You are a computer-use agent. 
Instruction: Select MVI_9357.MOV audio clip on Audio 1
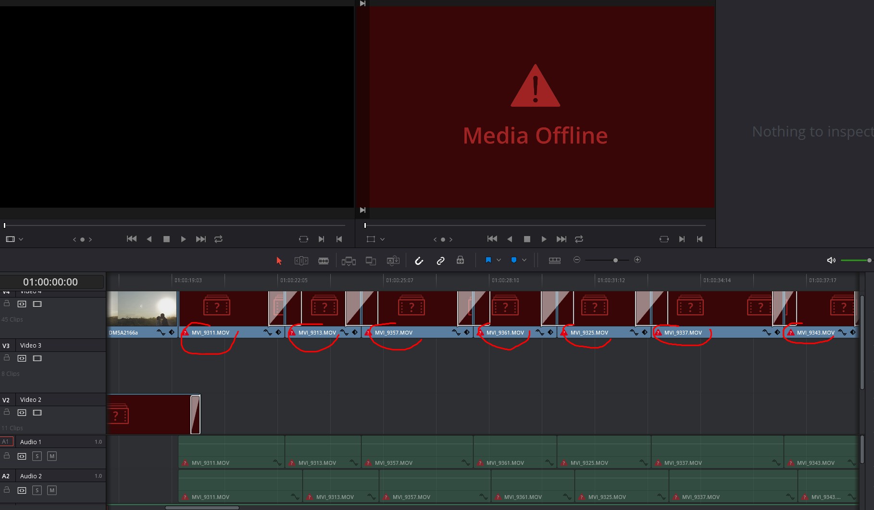pyautogui.click(x=417, y=452)
